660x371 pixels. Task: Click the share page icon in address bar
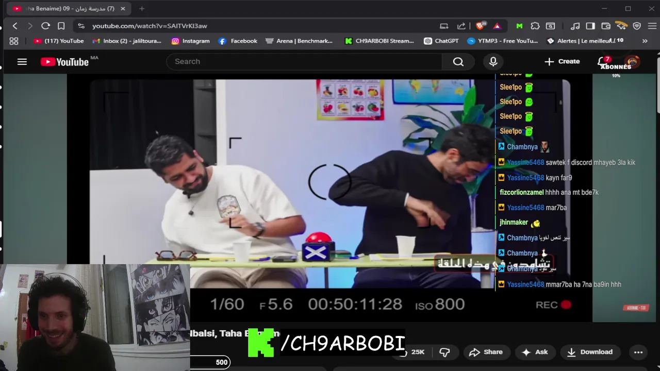click(x=461, y=26)
